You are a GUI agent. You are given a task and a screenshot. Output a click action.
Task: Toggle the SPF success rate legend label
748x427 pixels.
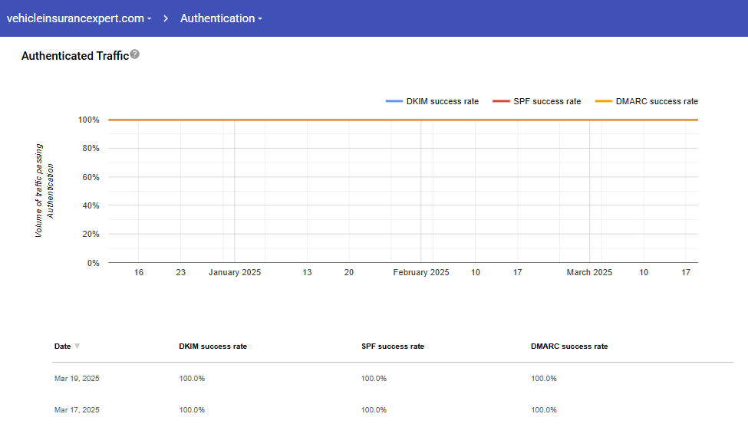coord(547,101)
